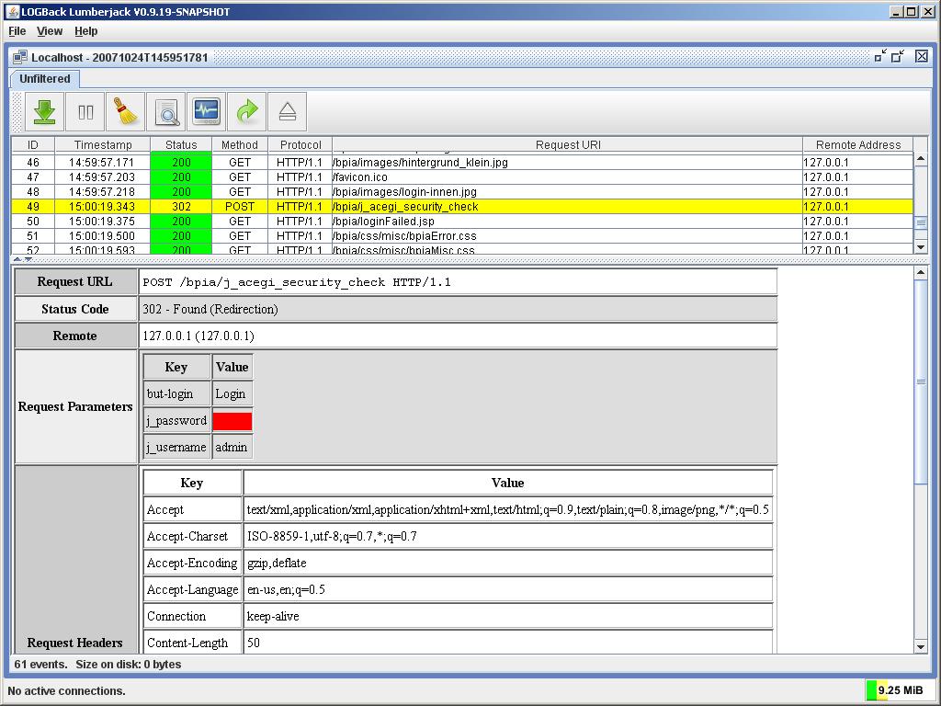Screen dimensions: 941x706
Task: Click the Save Events toolbar icon
Action: [x=44, y=111]
